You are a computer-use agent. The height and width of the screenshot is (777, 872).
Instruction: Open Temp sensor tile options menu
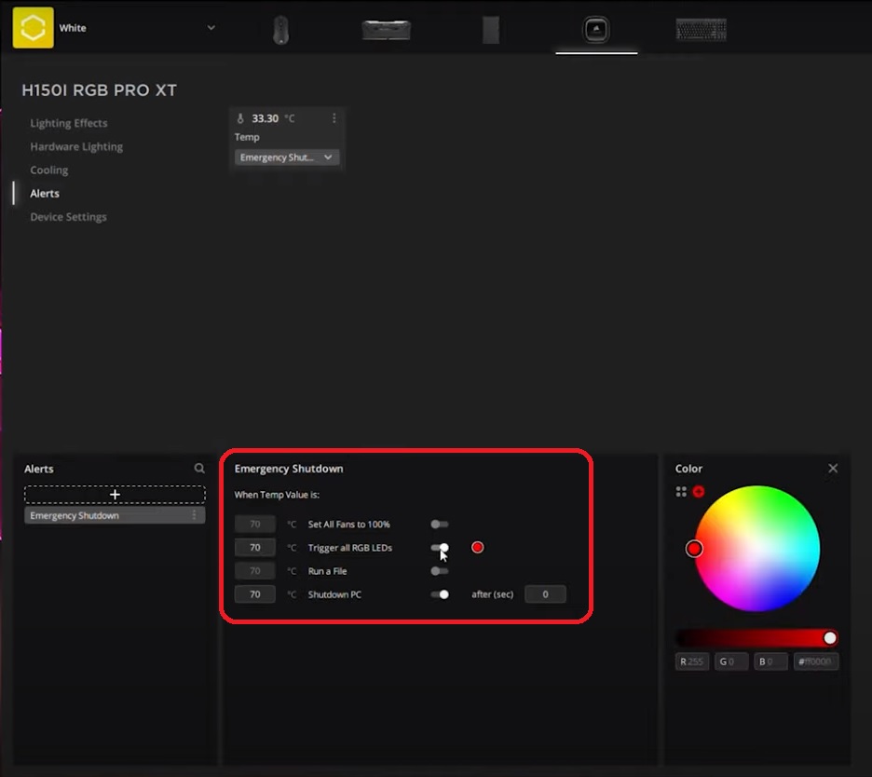point(334,118)
